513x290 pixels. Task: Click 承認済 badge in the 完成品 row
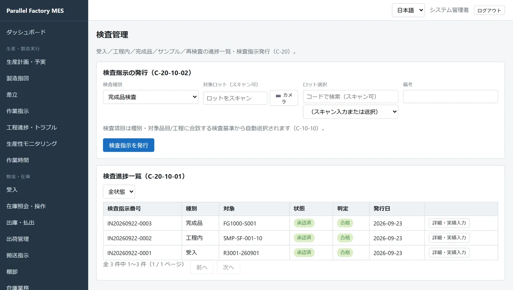(x=304, y=223)
